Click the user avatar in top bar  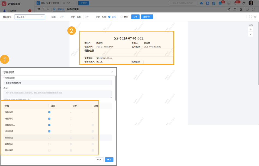click(x=251, y=3)
